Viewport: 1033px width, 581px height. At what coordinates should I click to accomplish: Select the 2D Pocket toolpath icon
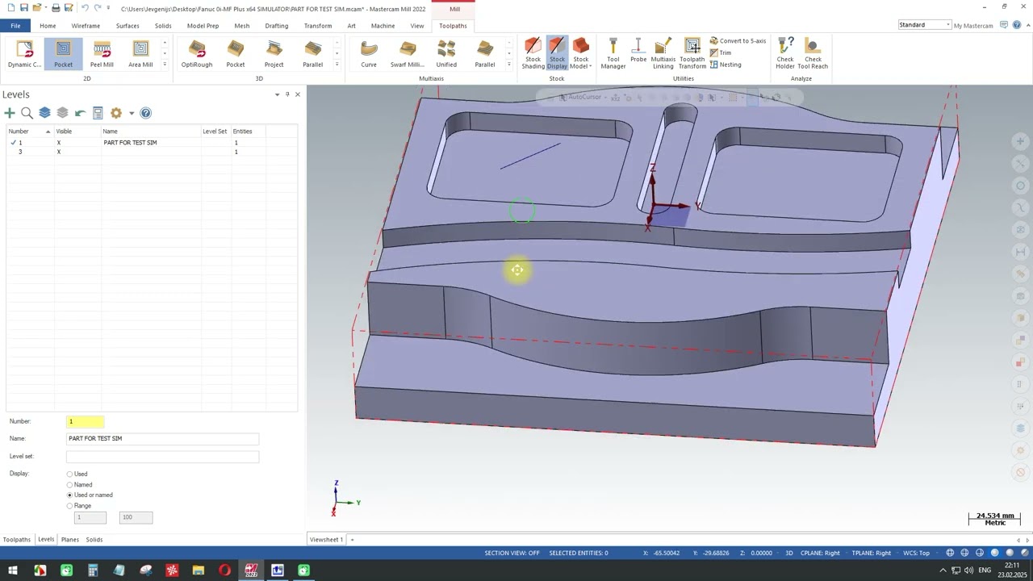coord(63,53)
